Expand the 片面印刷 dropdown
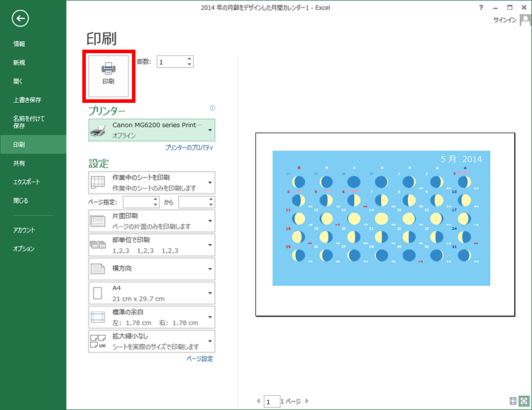Viewport: 532px width, 410px height. click(x=152, y=221)
